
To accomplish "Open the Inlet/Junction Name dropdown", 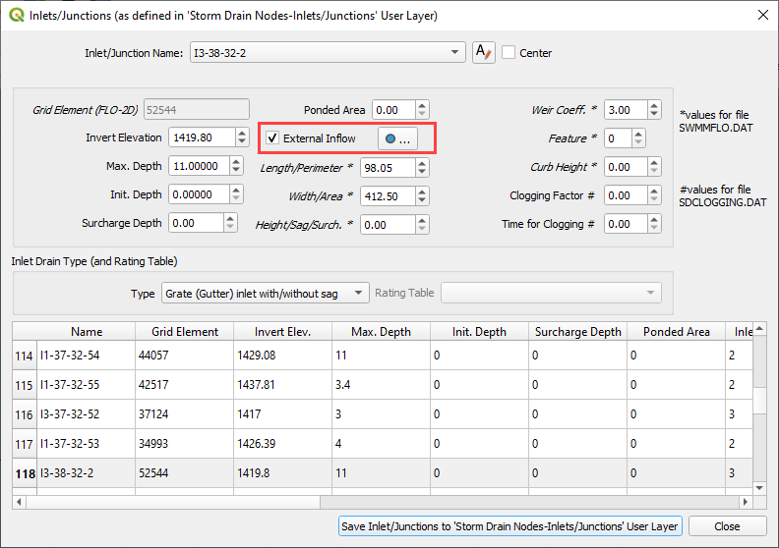I will pyautogui.click(x=327, y=53).
